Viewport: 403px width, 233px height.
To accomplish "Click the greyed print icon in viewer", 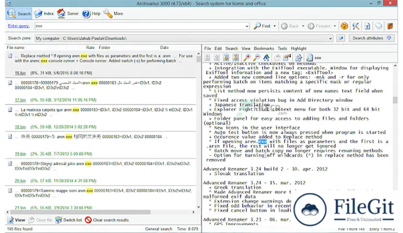I will pos(277,57).
